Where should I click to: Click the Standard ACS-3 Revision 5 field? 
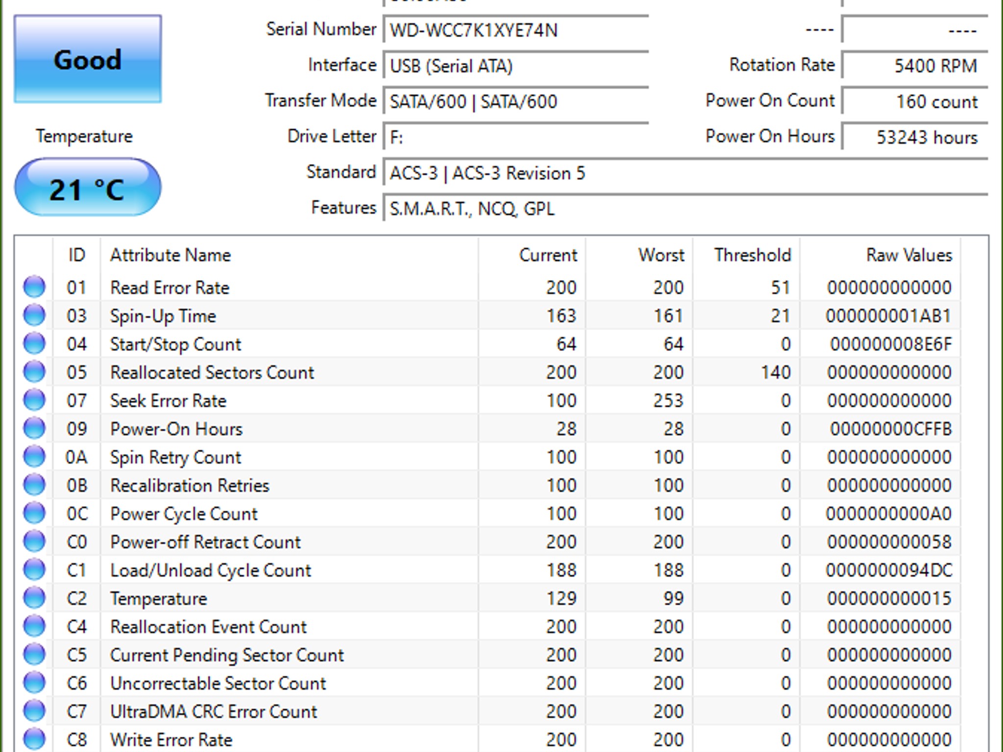click(686, 173)
